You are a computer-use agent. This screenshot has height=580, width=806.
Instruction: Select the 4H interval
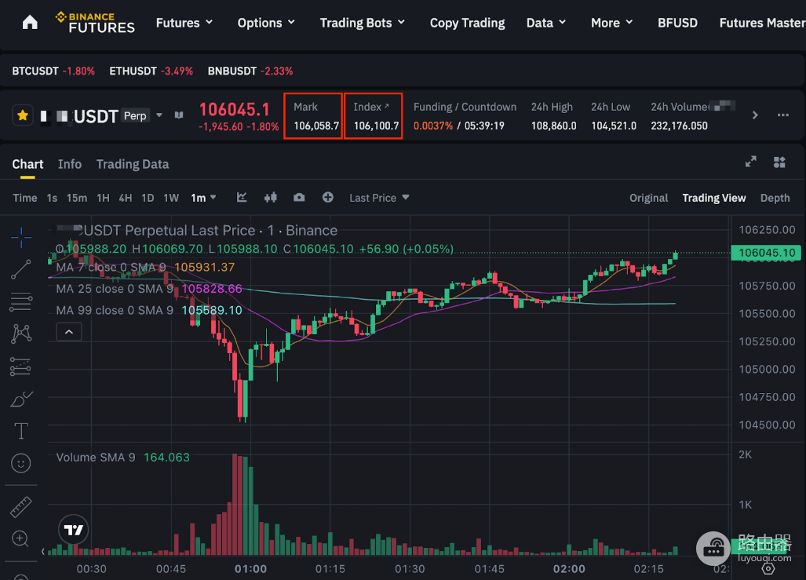pos(126,198)
